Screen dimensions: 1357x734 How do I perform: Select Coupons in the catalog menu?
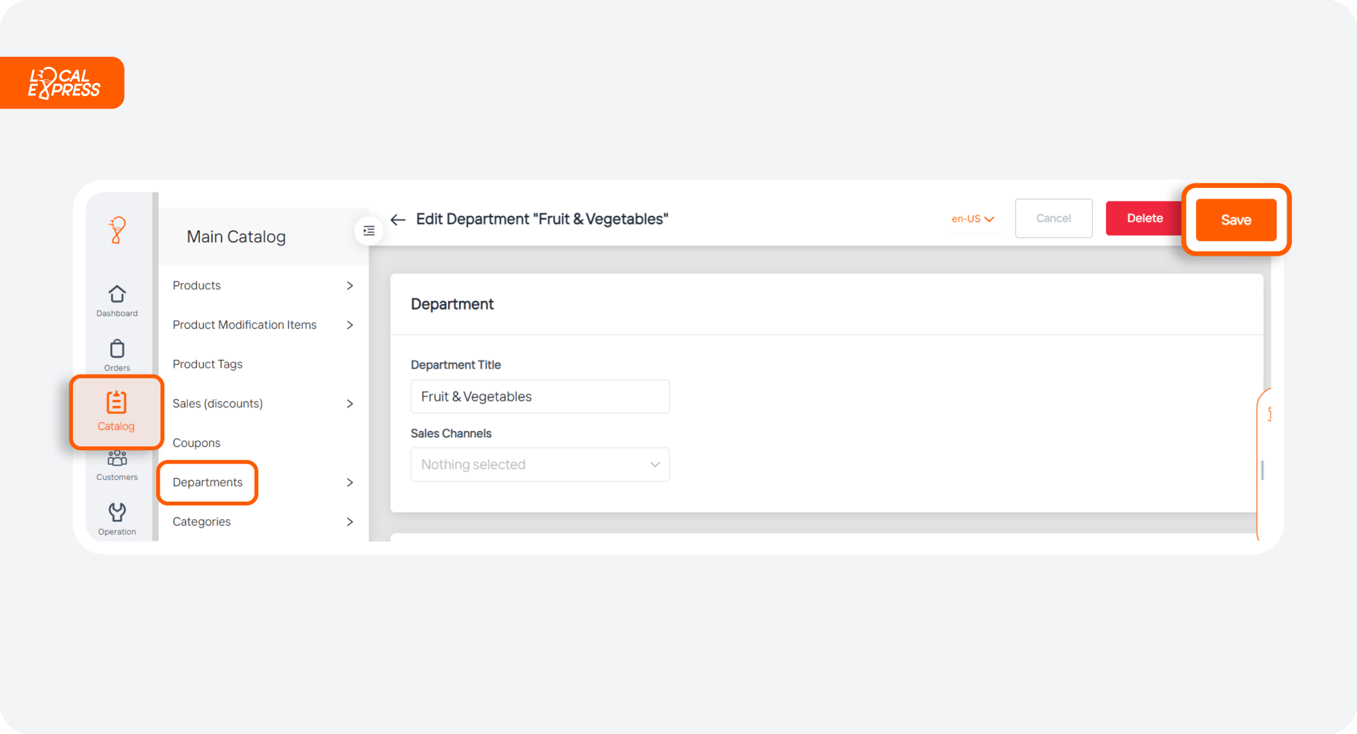tap(196, 443)
